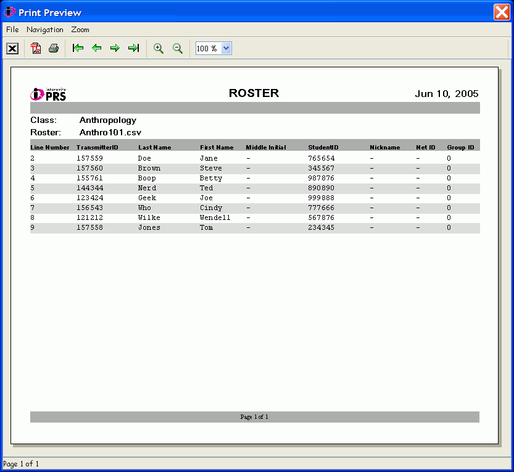
Task: Open the Navigation menu
Action: (x=44, y=29)
